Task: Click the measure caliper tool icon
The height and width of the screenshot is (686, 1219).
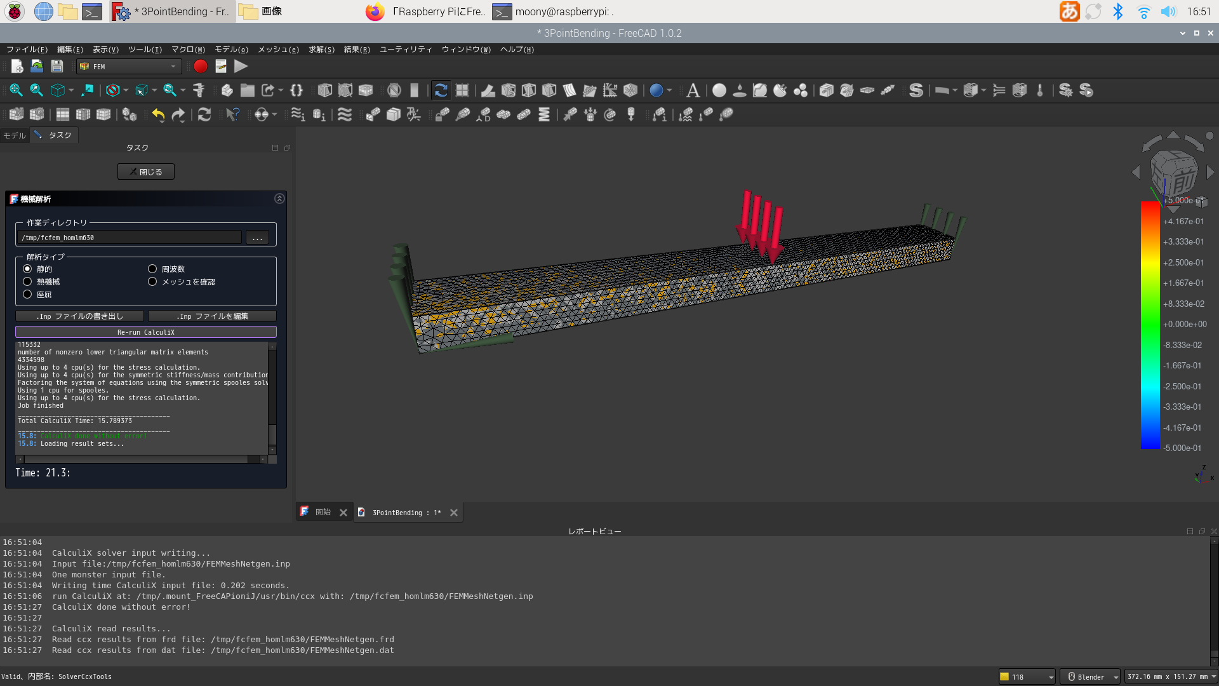Action: pos(199,90)
